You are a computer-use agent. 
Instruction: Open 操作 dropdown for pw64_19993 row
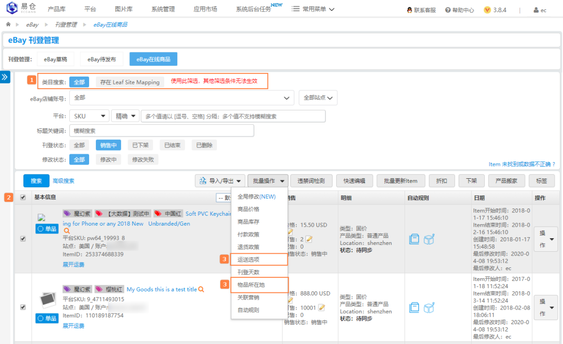[546, 239]
